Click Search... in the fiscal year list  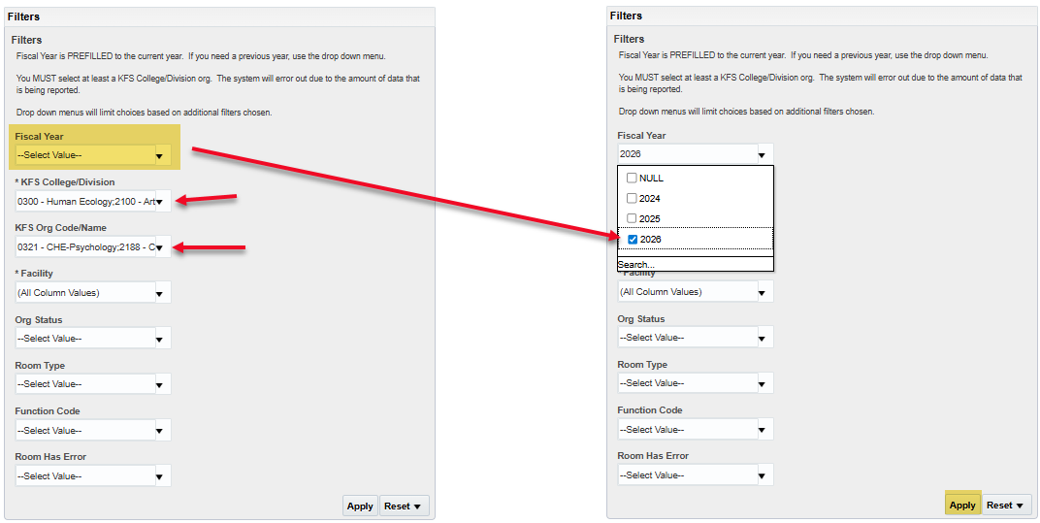pyautogui.click(x=636, y=265)
